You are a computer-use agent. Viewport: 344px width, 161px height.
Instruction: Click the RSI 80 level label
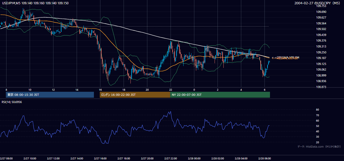pos(317,110)
